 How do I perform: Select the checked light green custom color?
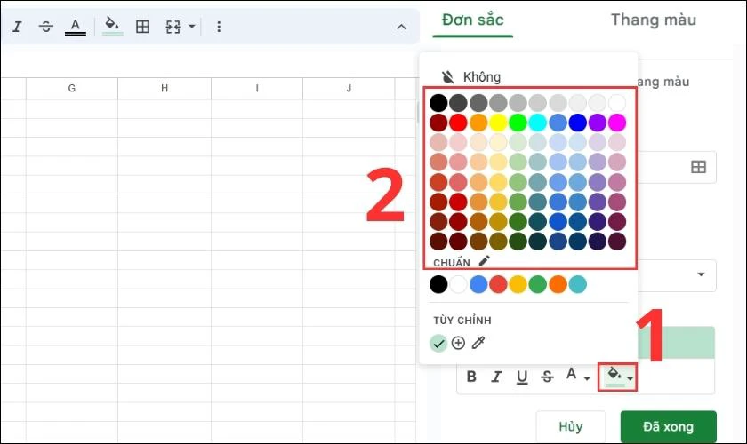438,343
